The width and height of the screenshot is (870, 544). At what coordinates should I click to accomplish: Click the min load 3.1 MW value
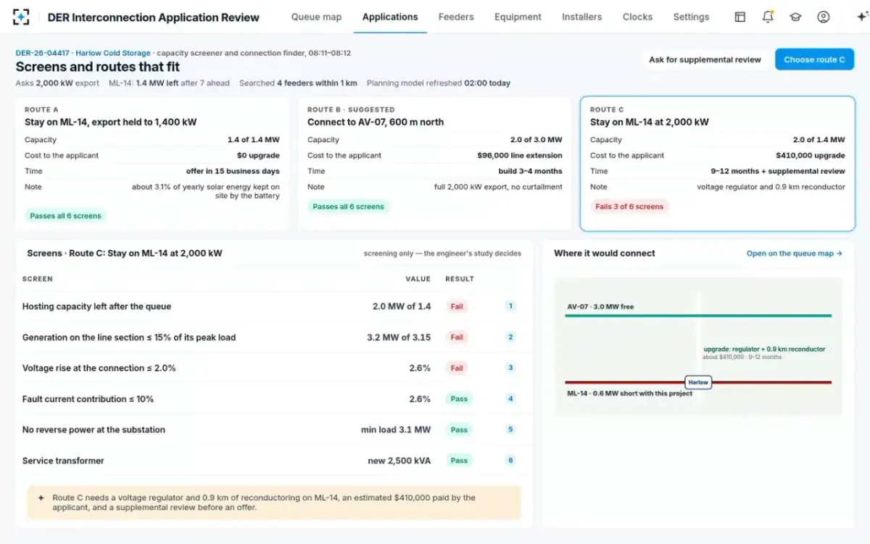pos(396,430)
